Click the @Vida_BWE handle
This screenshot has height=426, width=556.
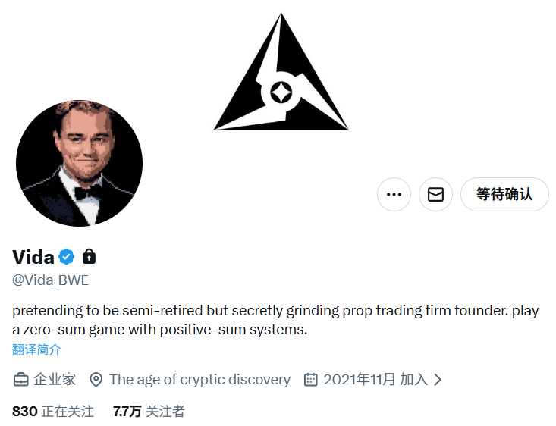click(51, 280)
